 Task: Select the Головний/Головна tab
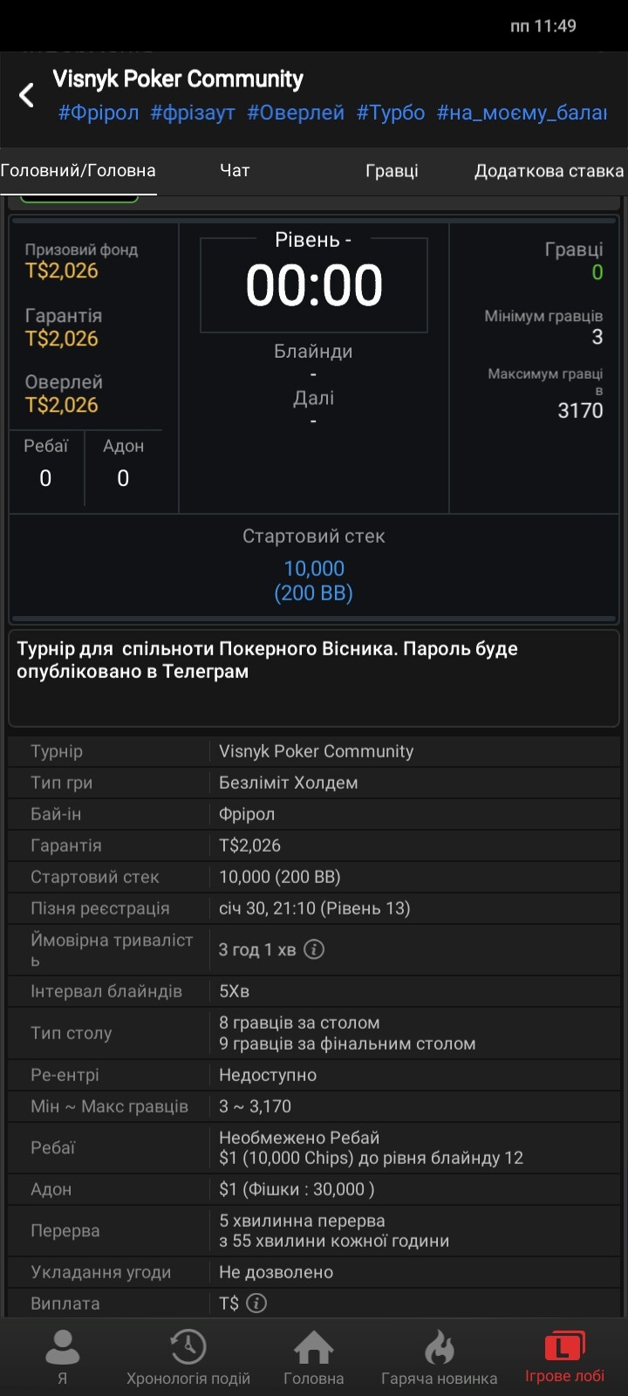pos(78,170)
